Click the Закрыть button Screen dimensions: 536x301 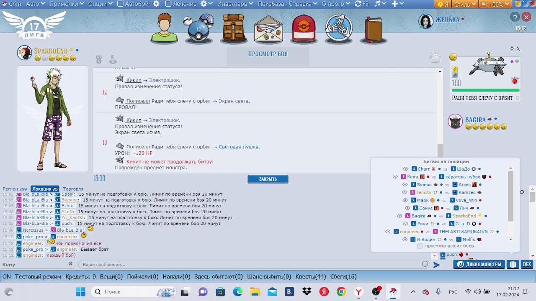[x=268, y=179]
